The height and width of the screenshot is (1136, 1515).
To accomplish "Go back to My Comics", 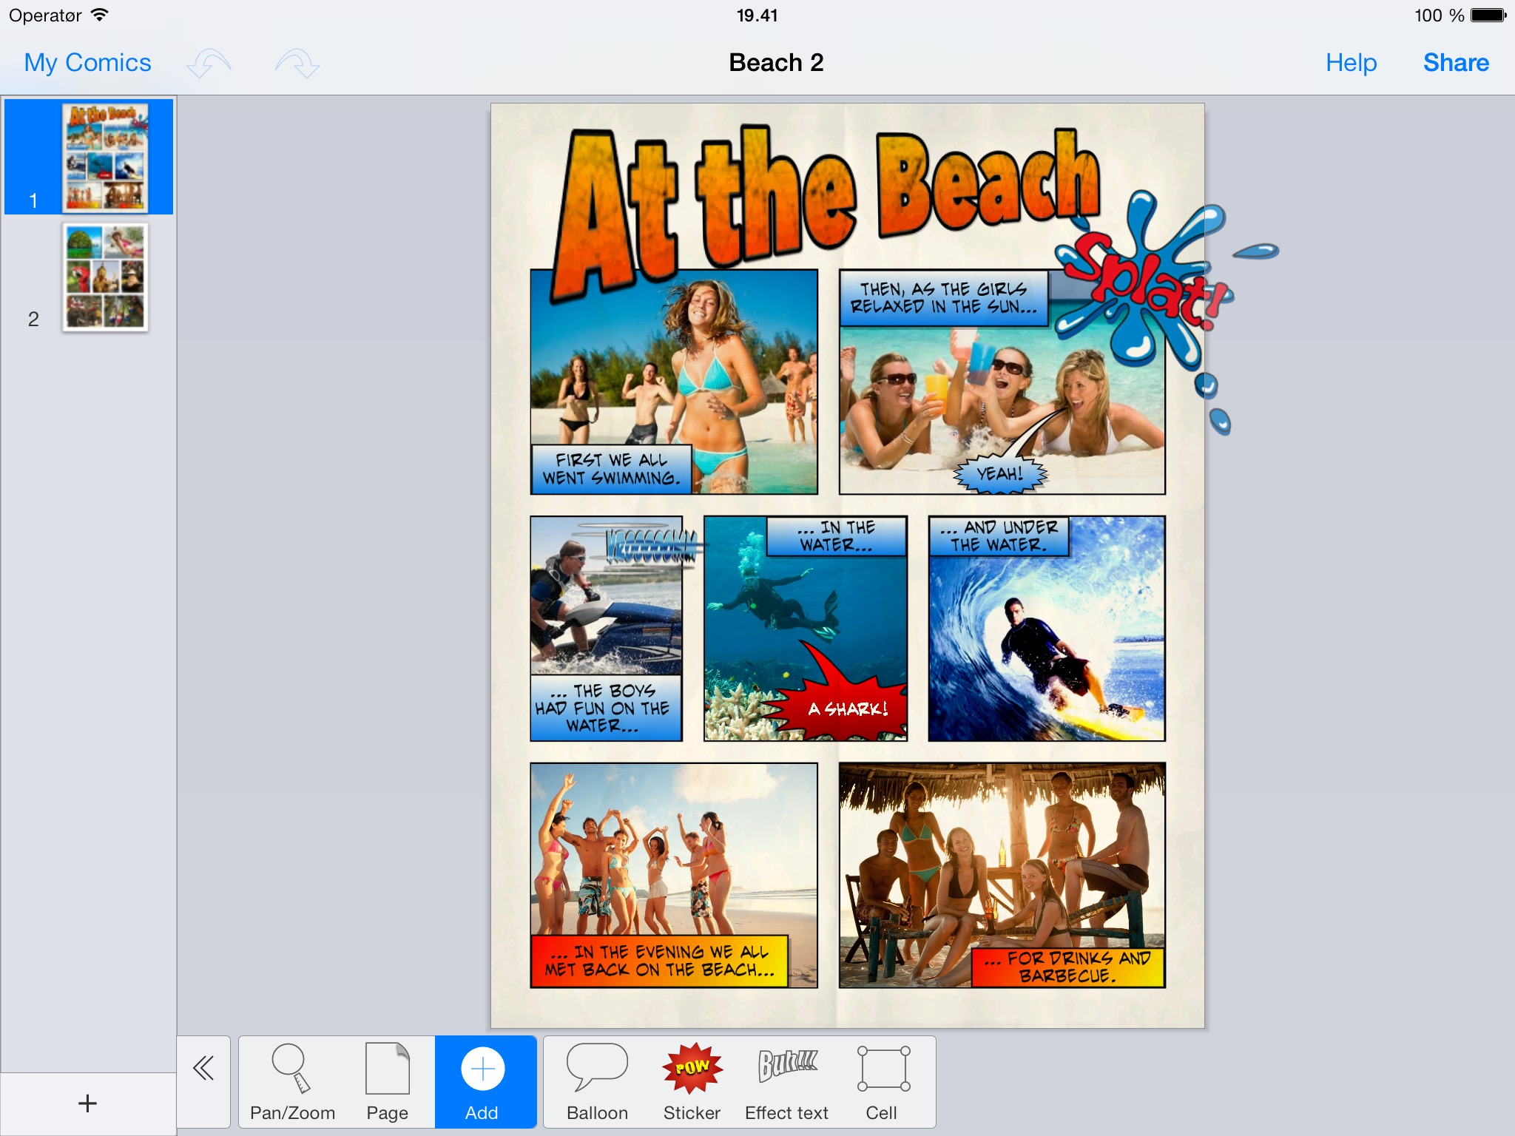I will [x=87, y=63].
